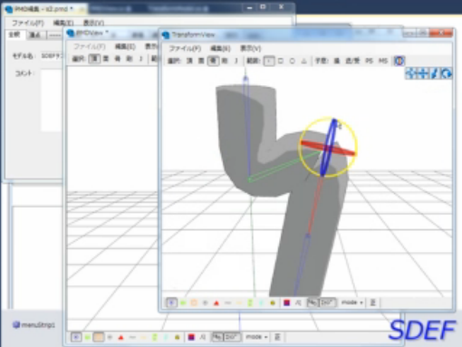Toggle bone selection mode (骨) in TransformView toolbar
The image size is (462, 347).
pyautogui.click(x=213, y=61)
